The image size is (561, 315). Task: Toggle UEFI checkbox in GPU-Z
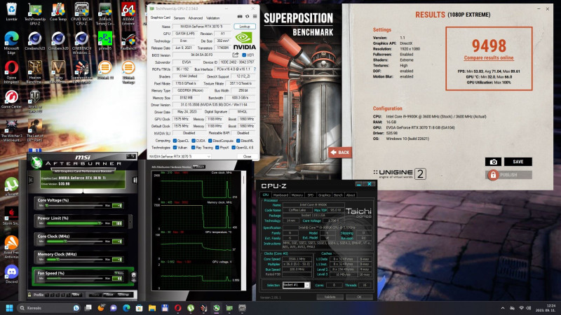(244, 55)
